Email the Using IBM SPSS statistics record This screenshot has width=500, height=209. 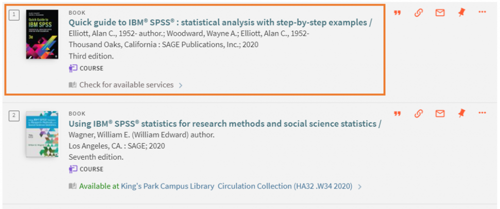point(440,113)
